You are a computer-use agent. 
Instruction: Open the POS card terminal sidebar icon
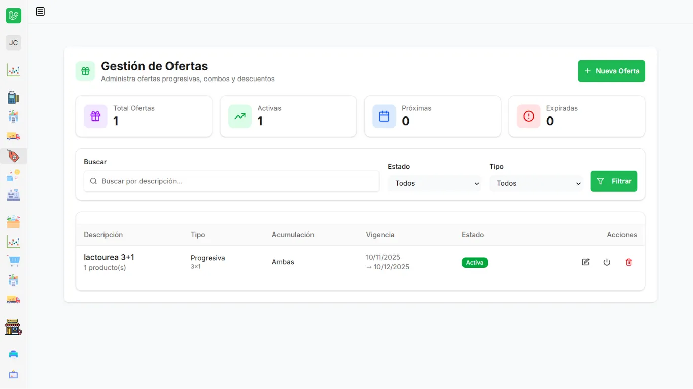click(13, 98)
